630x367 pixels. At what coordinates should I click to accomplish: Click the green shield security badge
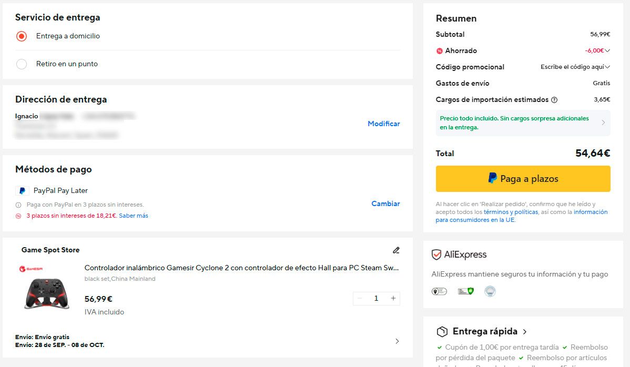(466, 291)
